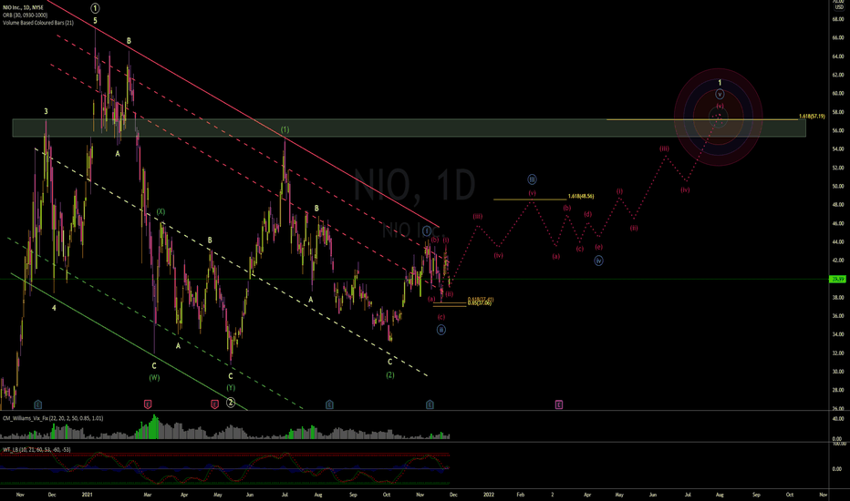850x501 pixels.
Task: Click the 66.00 price axis value
Action: tap(838, 38)
